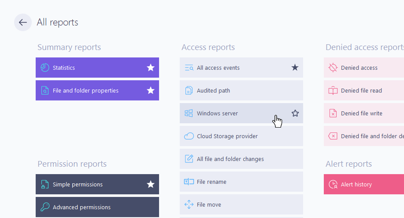Click the Windows server logo icon
Viewport: 404px width, 218px height.
(x=189, y=113)
